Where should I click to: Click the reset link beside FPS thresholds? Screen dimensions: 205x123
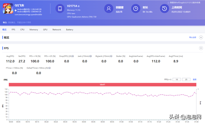pyautogui.click(x=194, y=79)
